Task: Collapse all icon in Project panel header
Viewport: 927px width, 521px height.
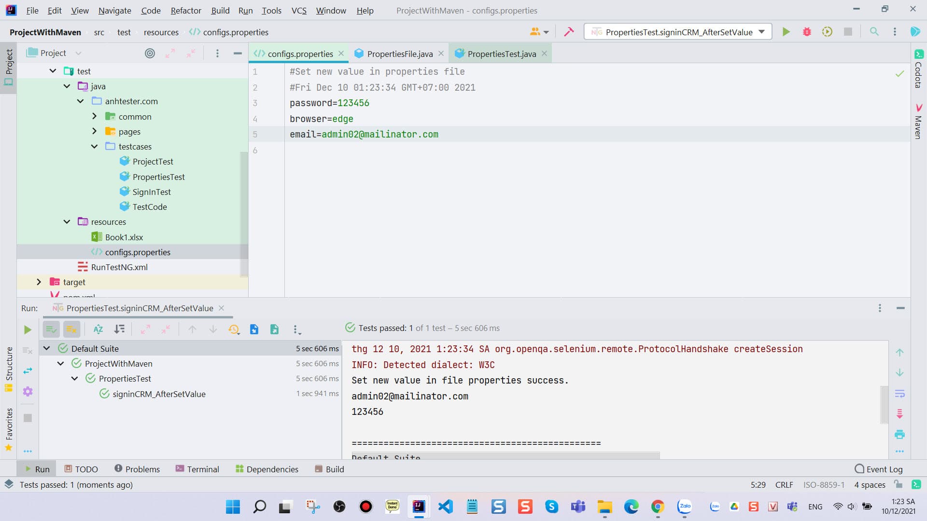Action: (191, 53)
